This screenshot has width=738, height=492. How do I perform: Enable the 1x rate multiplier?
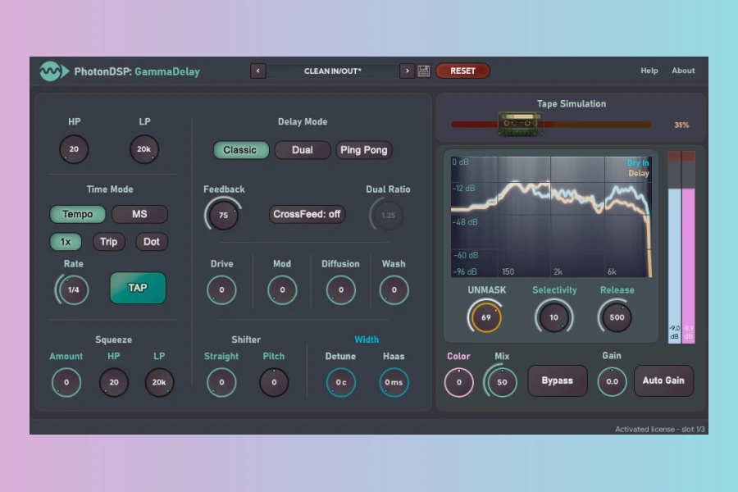(66, 242)
